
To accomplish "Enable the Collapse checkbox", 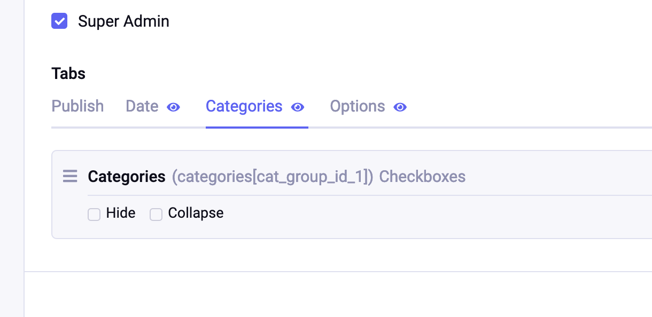I will pyautogui.click(x=156, y=215).
